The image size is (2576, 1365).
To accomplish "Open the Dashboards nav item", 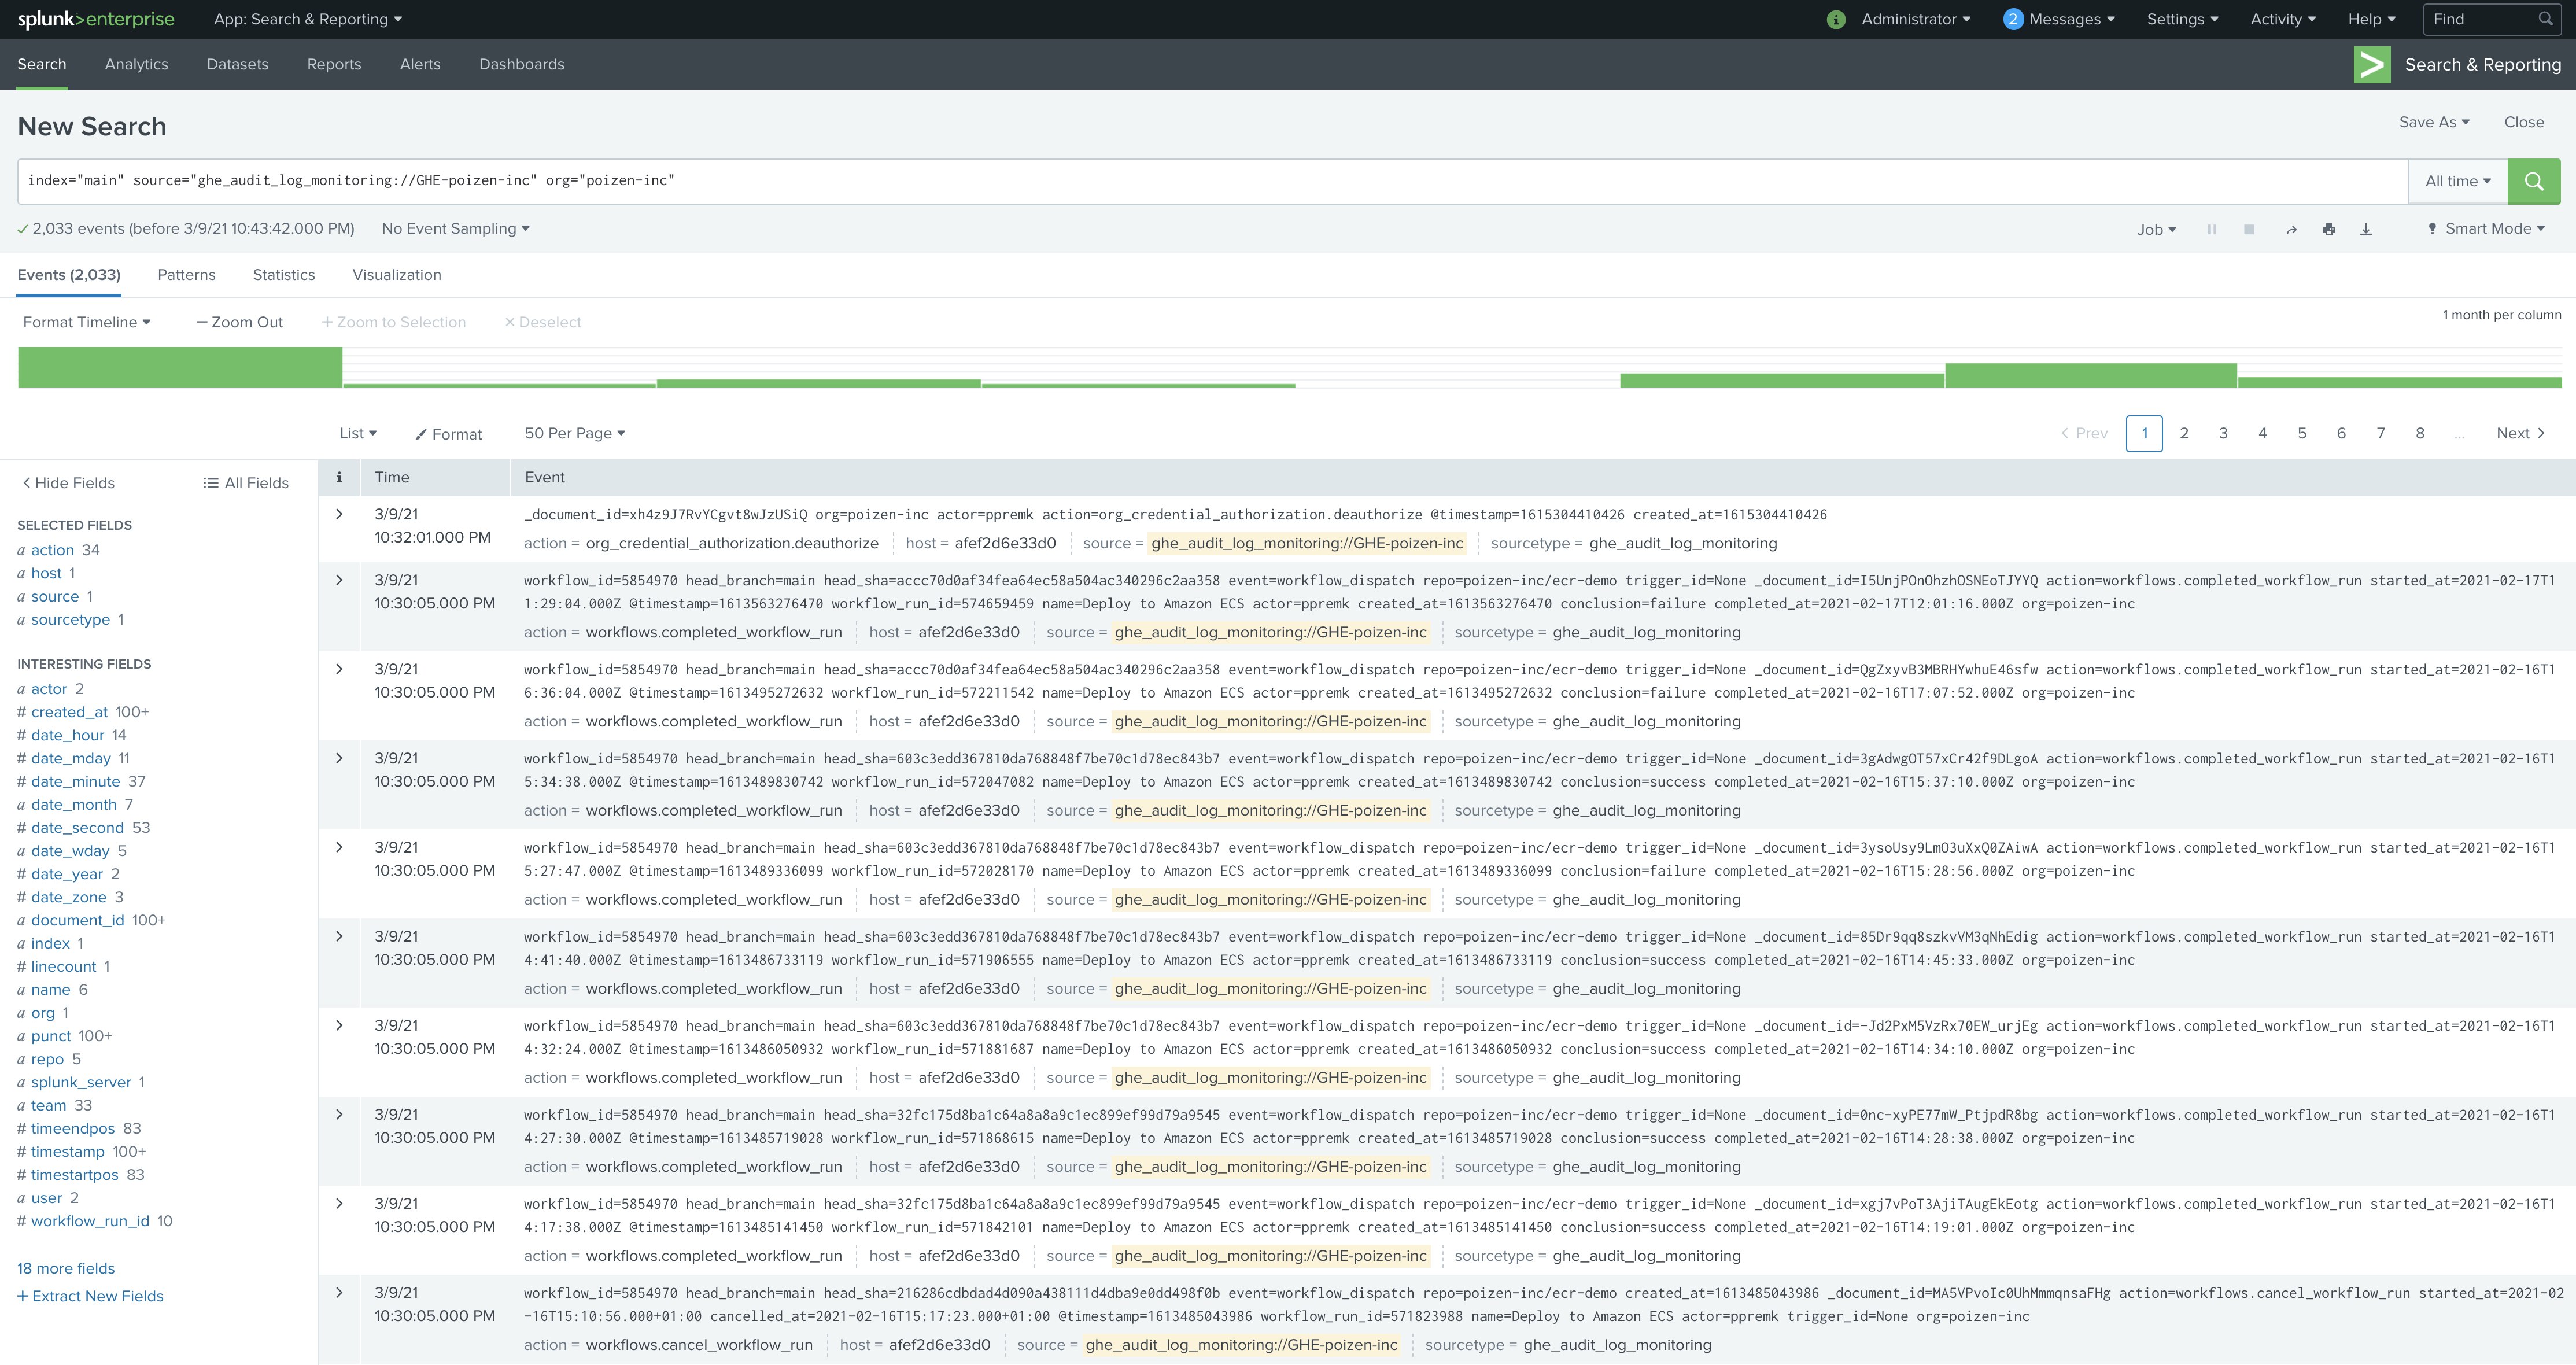I will [521, 64].
